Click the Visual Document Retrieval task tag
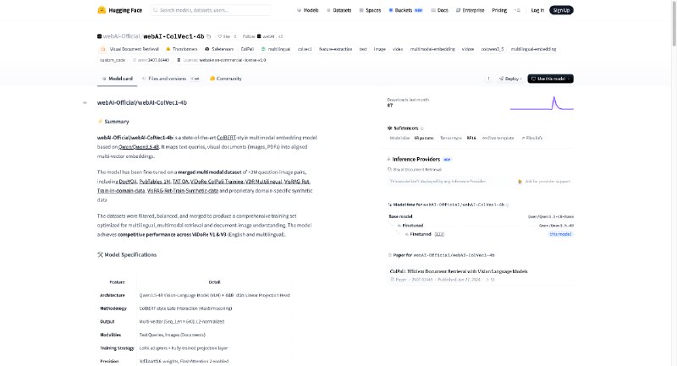Image resolution: width=677 pixels, height=366 pixels. click(130, 49)
